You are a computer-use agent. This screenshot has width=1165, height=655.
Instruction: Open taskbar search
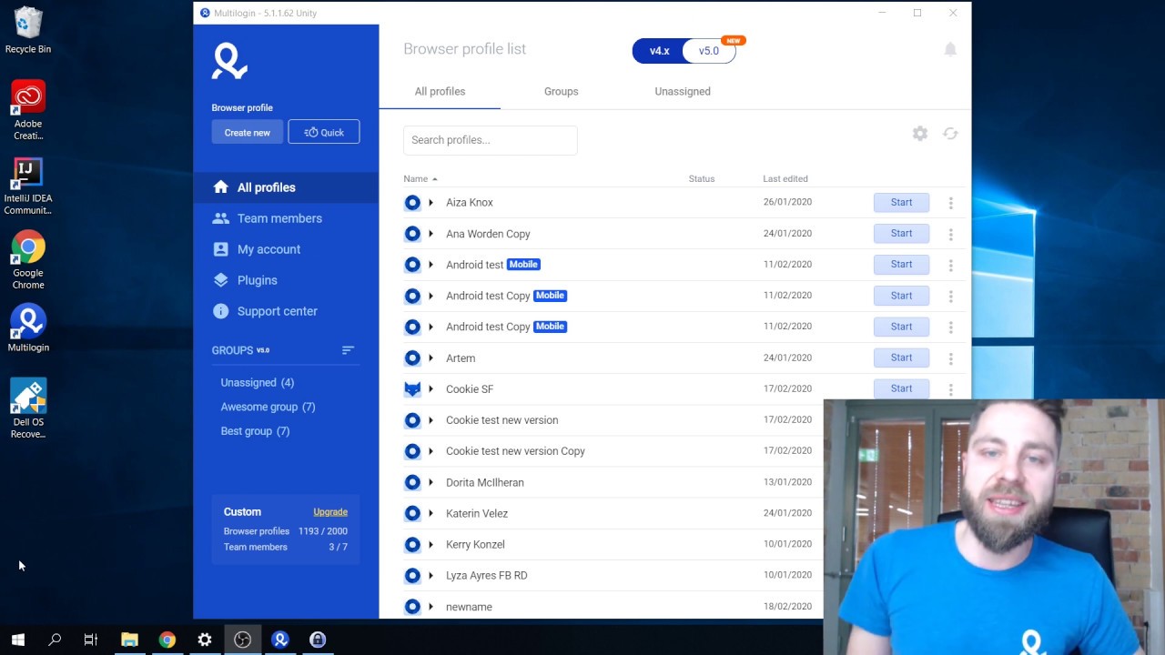[x=55, y=640]
